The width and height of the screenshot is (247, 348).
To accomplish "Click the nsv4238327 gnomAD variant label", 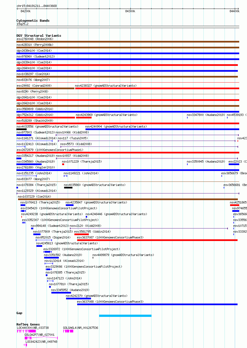I will [106, 86].
